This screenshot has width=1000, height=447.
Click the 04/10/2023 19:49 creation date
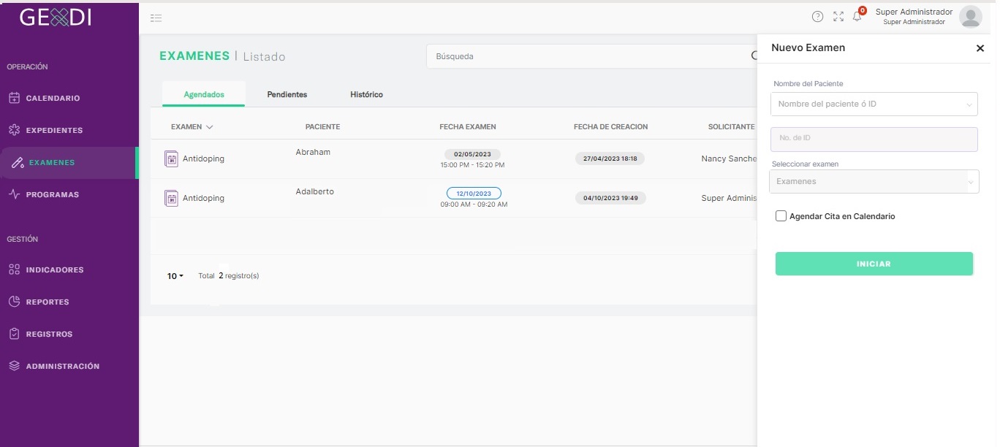(610, 198)
